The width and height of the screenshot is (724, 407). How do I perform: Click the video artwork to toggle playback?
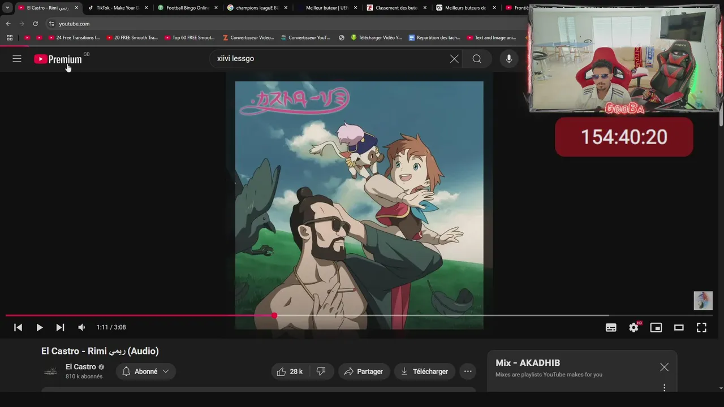(359, 205)
